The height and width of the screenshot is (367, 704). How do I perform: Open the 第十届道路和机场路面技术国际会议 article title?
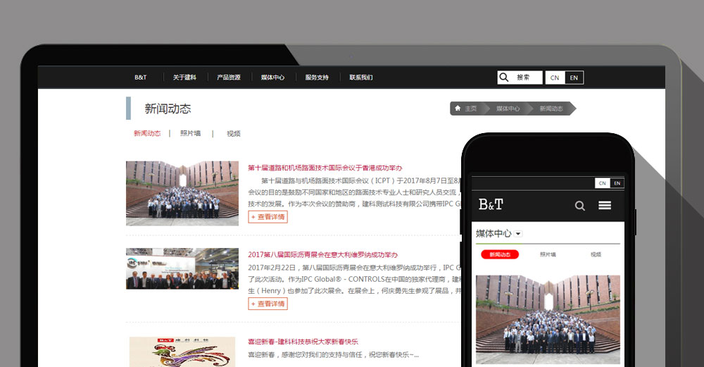tap(325, 168)
